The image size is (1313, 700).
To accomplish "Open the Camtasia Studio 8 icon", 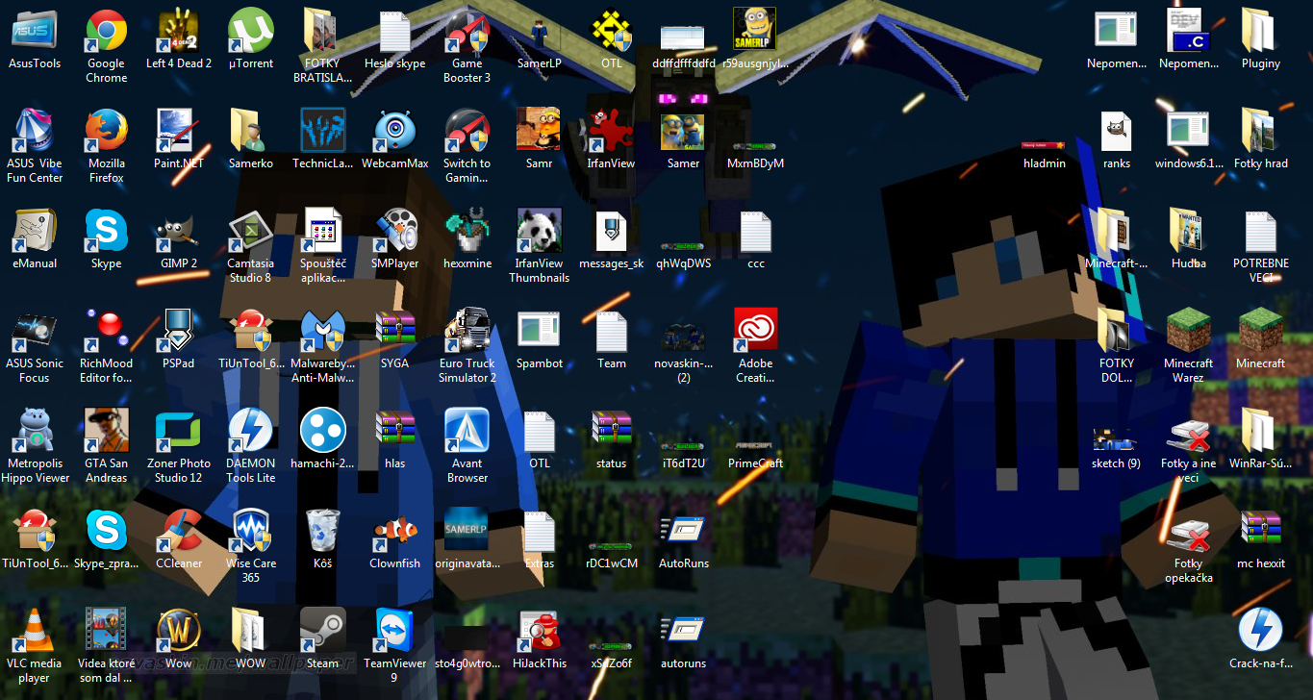I will coord(250,233).
